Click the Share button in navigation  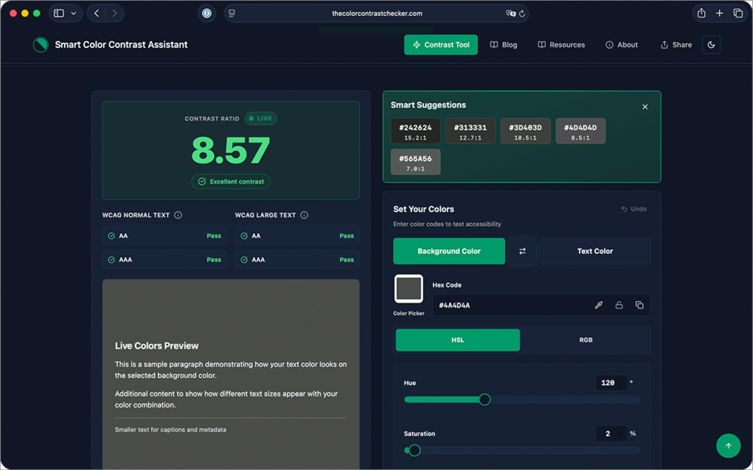pos(676,45)
